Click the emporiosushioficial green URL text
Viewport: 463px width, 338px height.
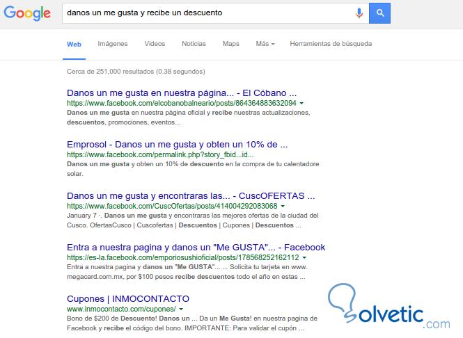[x=183, y=257]
